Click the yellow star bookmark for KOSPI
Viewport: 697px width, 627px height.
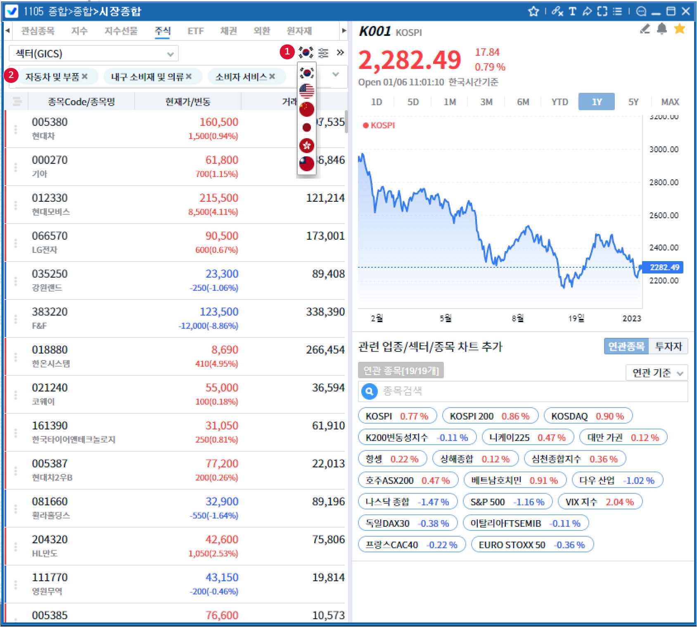click(679, 29)
